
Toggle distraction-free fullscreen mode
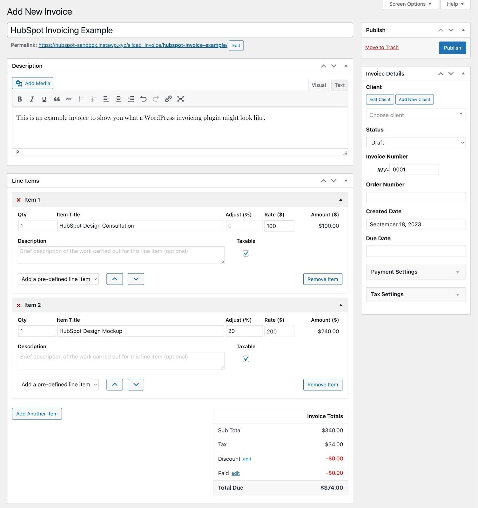coord(181,99)
